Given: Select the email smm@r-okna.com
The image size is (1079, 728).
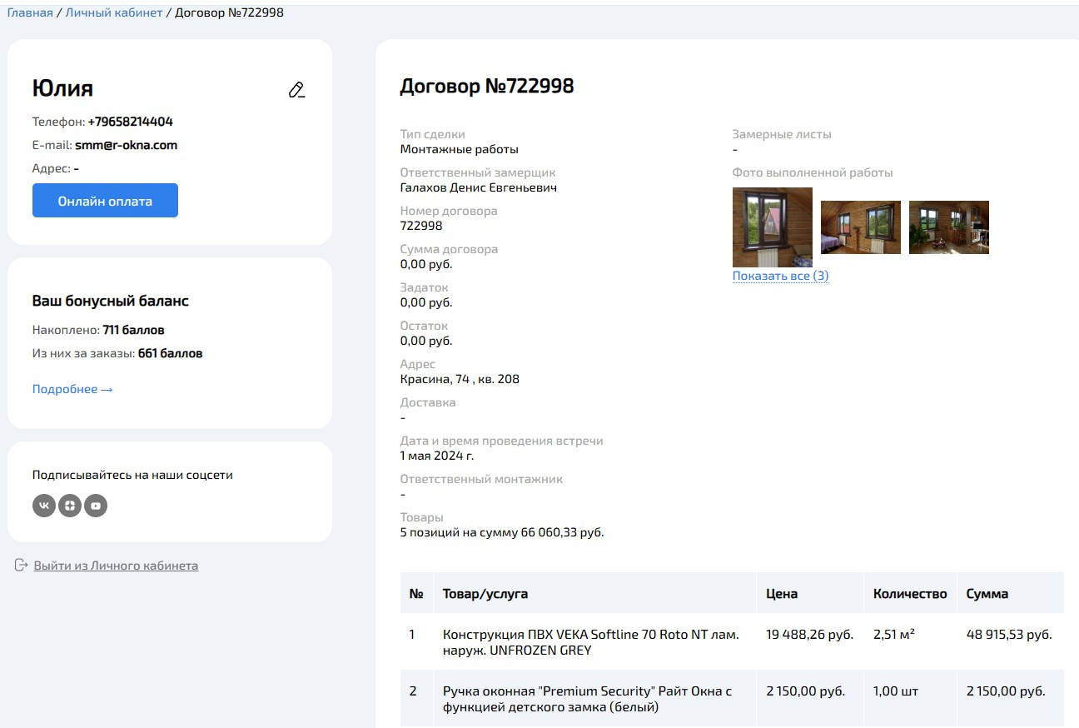Looking at the screenshot, I should pos(126,145).
